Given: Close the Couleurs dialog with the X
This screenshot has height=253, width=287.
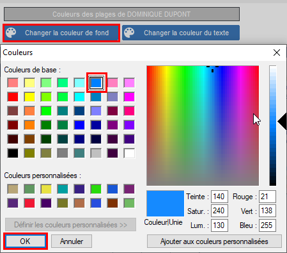Looking at the screenshot, I should [x=277, y=53].
